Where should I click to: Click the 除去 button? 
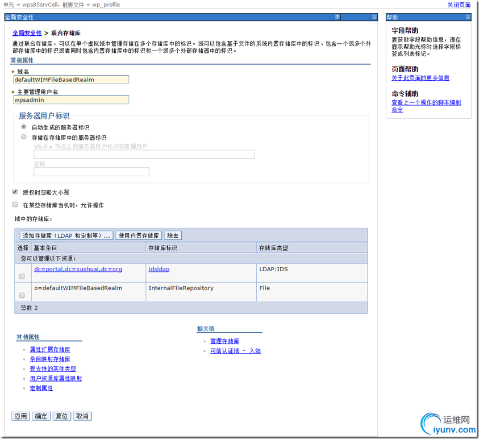click(x=173, y=235)
